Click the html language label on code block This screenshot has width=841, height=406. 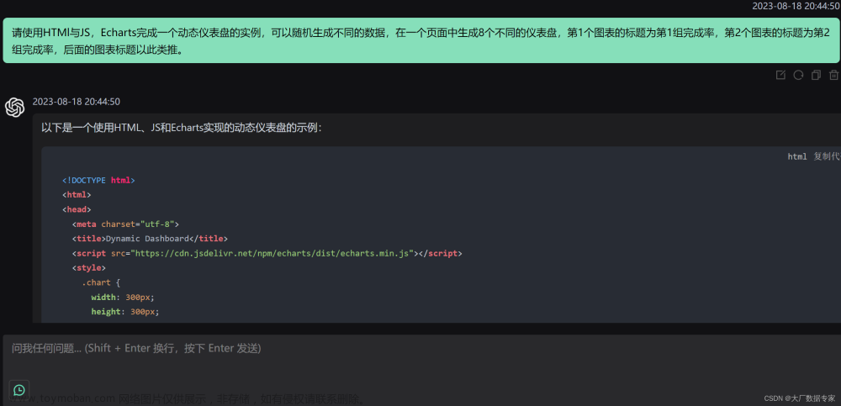(x=797, y=156)
